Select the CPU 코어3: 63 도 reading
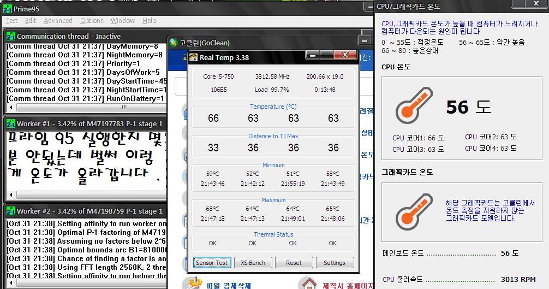 click(x=418, y=149)
